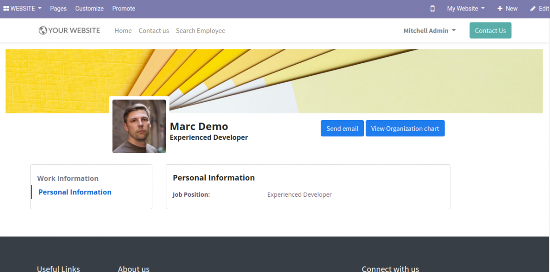Open the Mitchell Admin dropdown
This screenshot has height=272, width=550.
(429, 30)
